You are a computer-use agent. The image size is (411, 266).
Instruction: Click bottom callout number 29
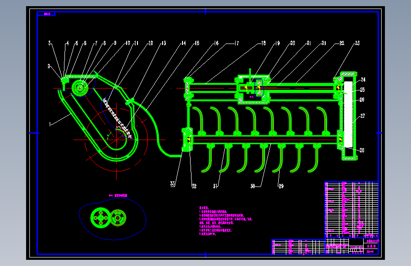(281, 186)
